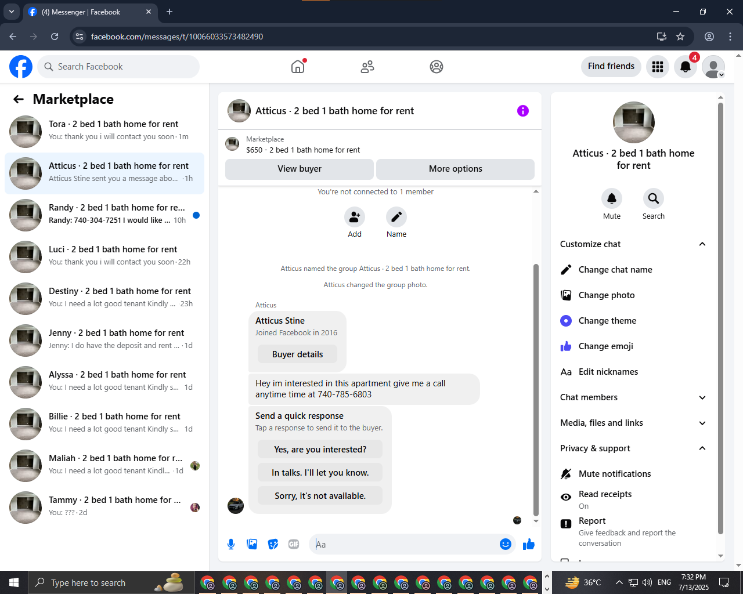Screen dimensions: 743x594
Task: Click the Name pencil icon in chat
Action: coord(396,217)
